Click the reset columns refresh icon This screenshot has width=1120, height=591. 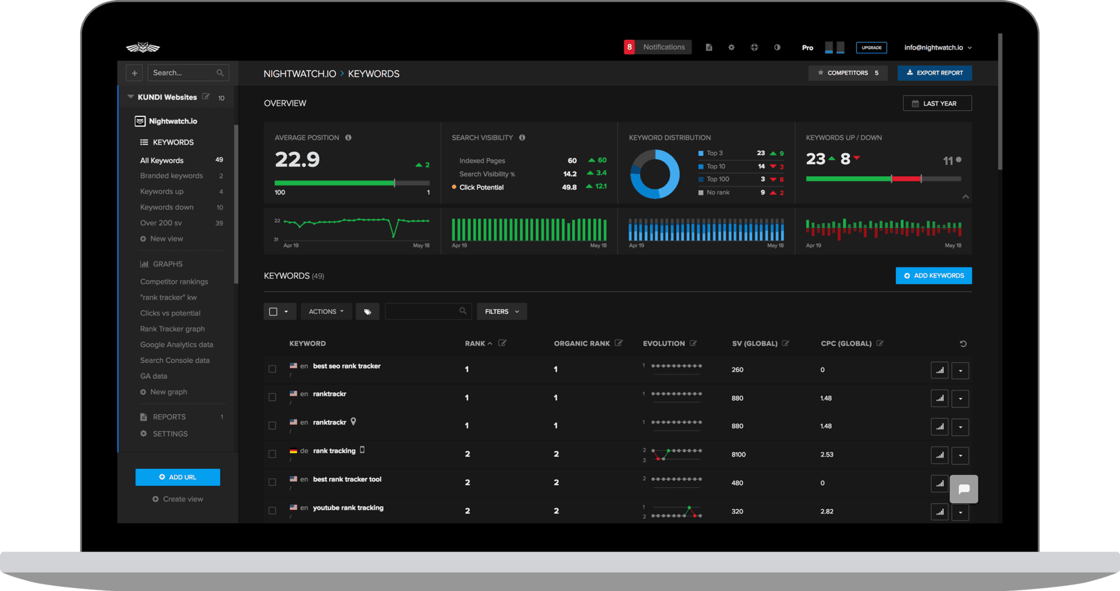tap(963, 343)
